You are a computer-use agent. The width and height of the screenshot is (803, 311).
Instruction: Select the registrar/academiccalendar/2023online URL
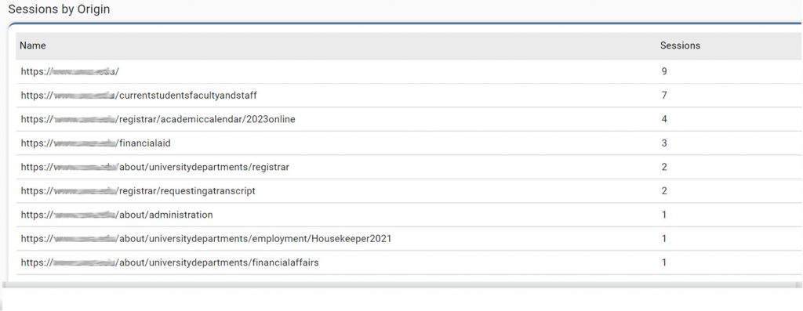point(158,120)
